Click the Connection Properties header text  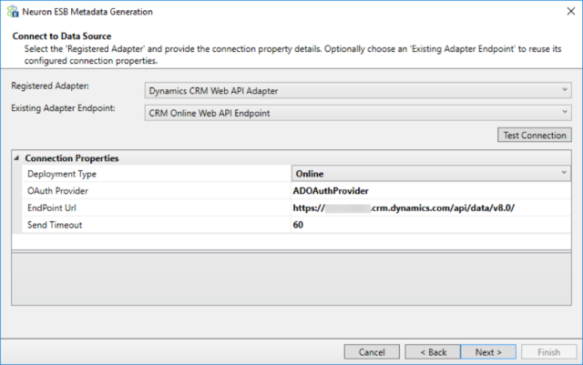72,158
